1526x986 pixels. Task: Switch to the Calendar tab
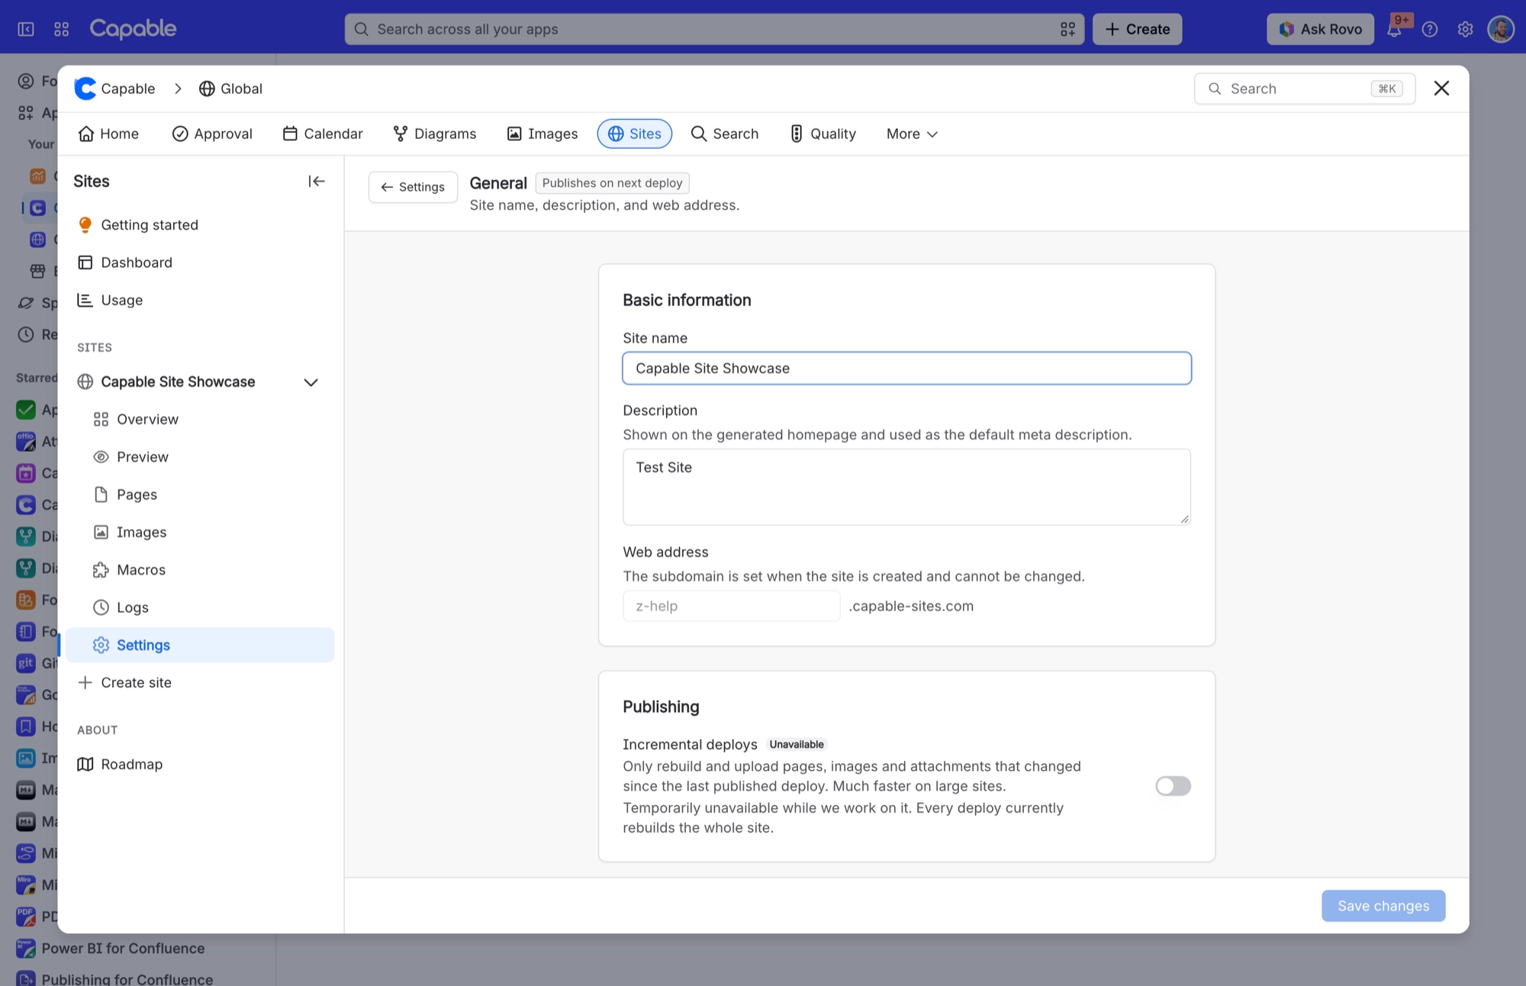(x=323, y=134)
